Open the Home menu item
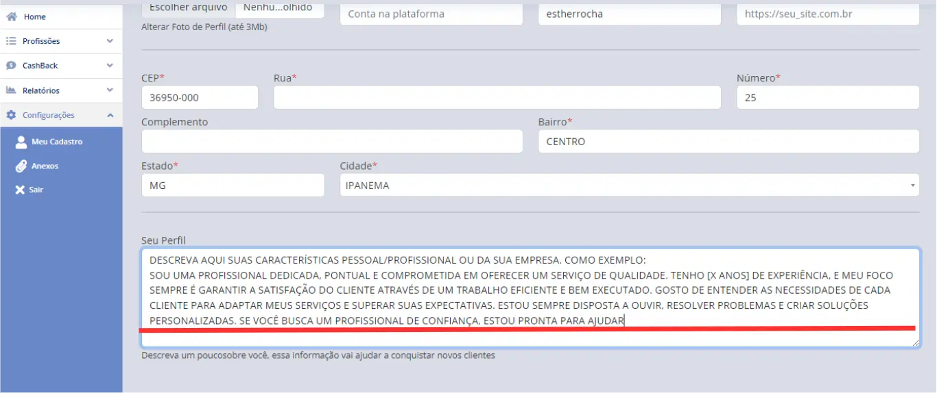This screenshot has height=393, width=937. pos(61,16)
